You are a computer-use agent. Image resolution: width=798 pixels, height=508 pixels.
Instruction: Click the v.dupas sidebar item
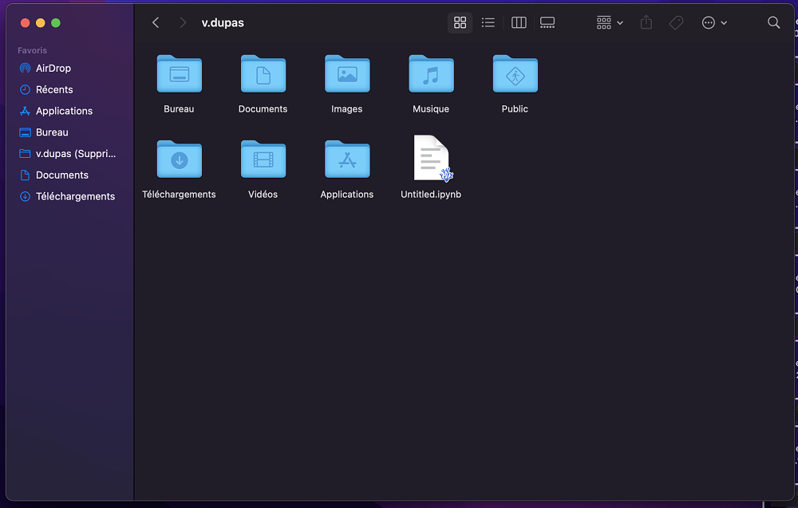pos(75,154)
